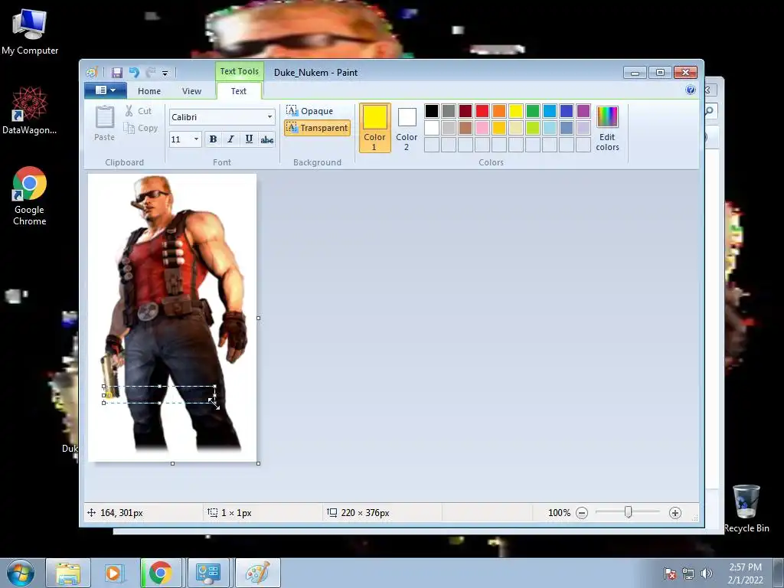Click the Paint application icon in title bar
Image resolution: width=784 pixels, height=588 pixels.
[92, 73]
